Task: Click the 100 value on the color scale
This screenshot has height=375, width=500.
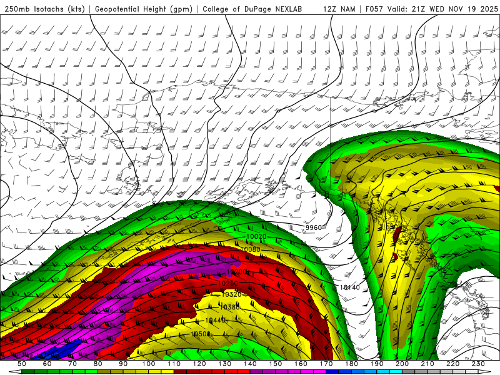Action: tap(149, 364)
